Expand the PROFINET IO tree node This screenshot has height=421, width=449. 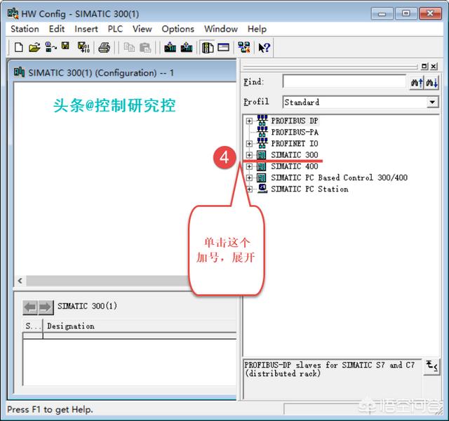pos(249,143)
